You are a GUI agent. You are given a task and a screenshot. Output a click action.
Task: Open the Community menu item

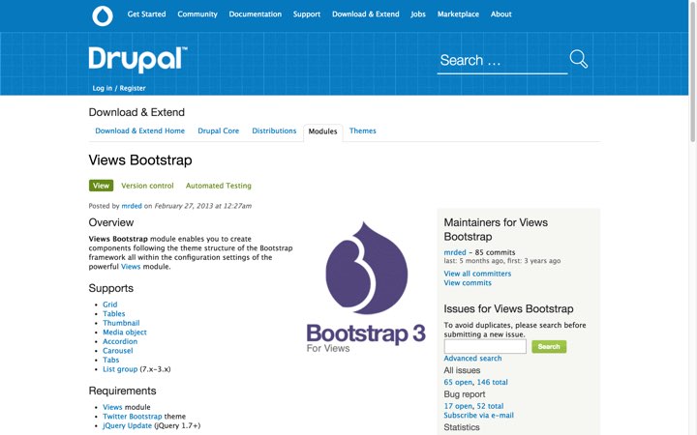pos(197,14)
